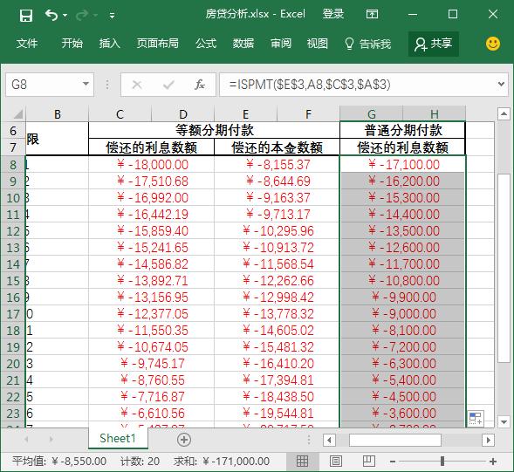The image size is (514, 472).
Task: Click the New Sheet plus icon
Action: (x=184, y=440)
